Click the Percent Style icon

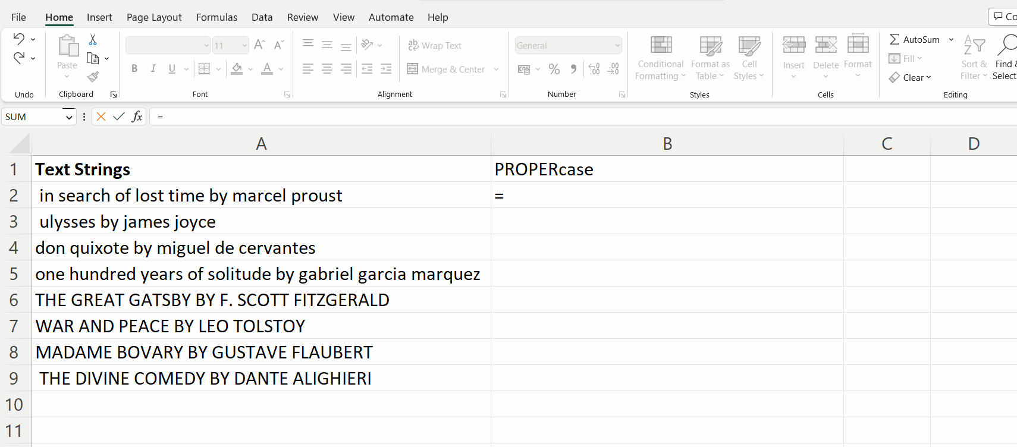554,70
